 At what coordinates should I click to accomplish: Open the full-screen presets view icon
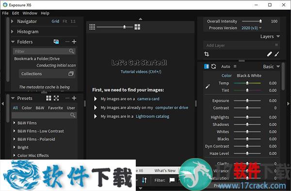[56, 98]
